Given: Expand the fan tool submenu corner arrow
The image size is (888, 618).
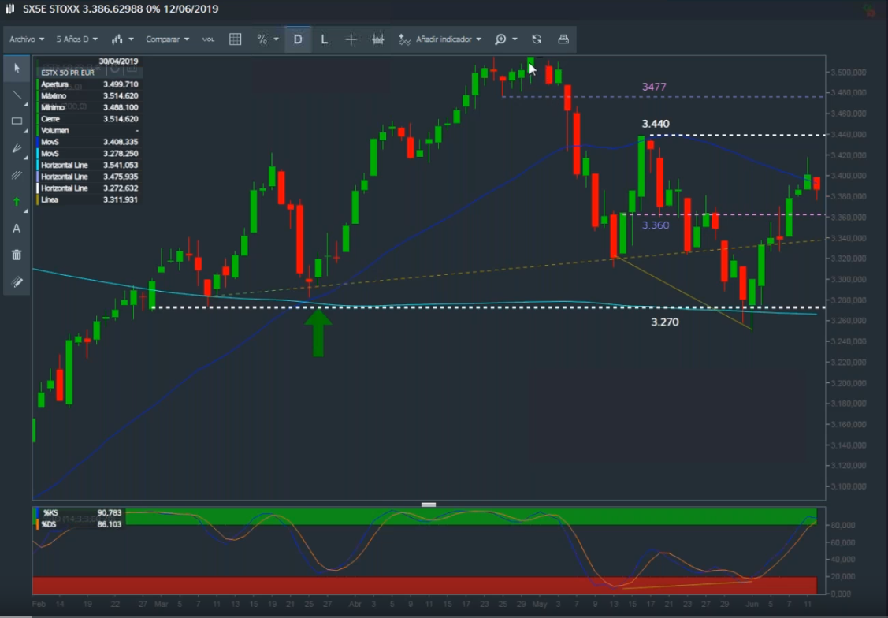Looking at the screenshot, I should (25, 158).
